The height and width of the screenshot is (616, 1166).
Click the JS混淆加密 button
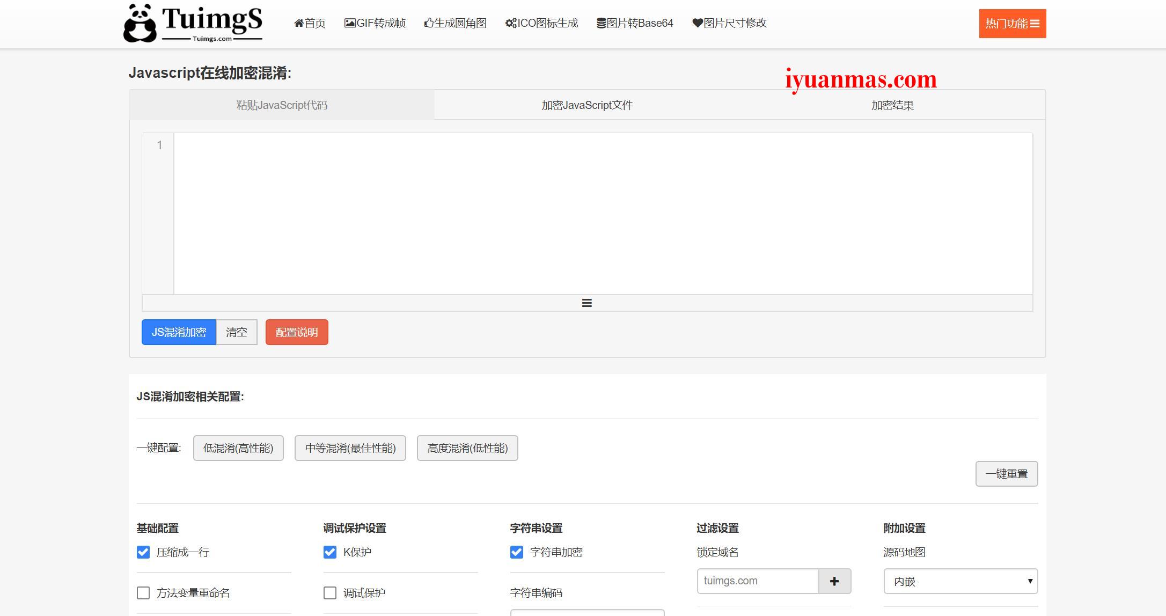(179, 332)
